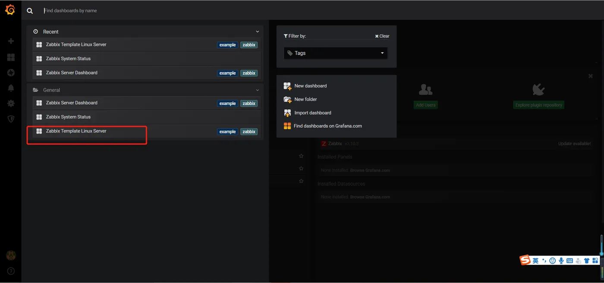Click the Sogou account login icon

point(578,261)
